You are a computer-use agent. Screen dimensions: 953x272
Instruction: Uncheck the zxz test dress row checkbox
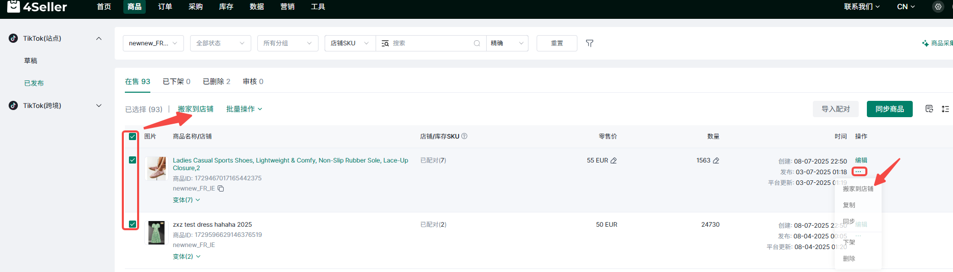click(x=133, y=224)
